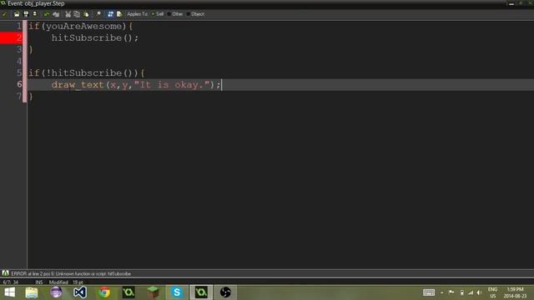Click the Modified status bar indicator

[58, 282]
